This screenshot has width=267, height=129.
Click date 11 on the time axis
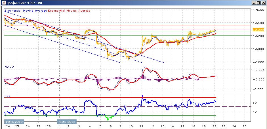(x=142, y=126)
